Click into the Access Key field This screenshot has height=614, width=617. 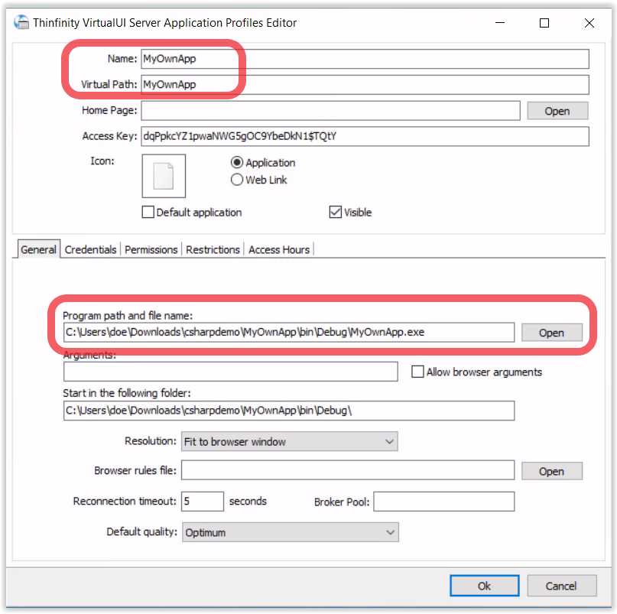[365, 136]
